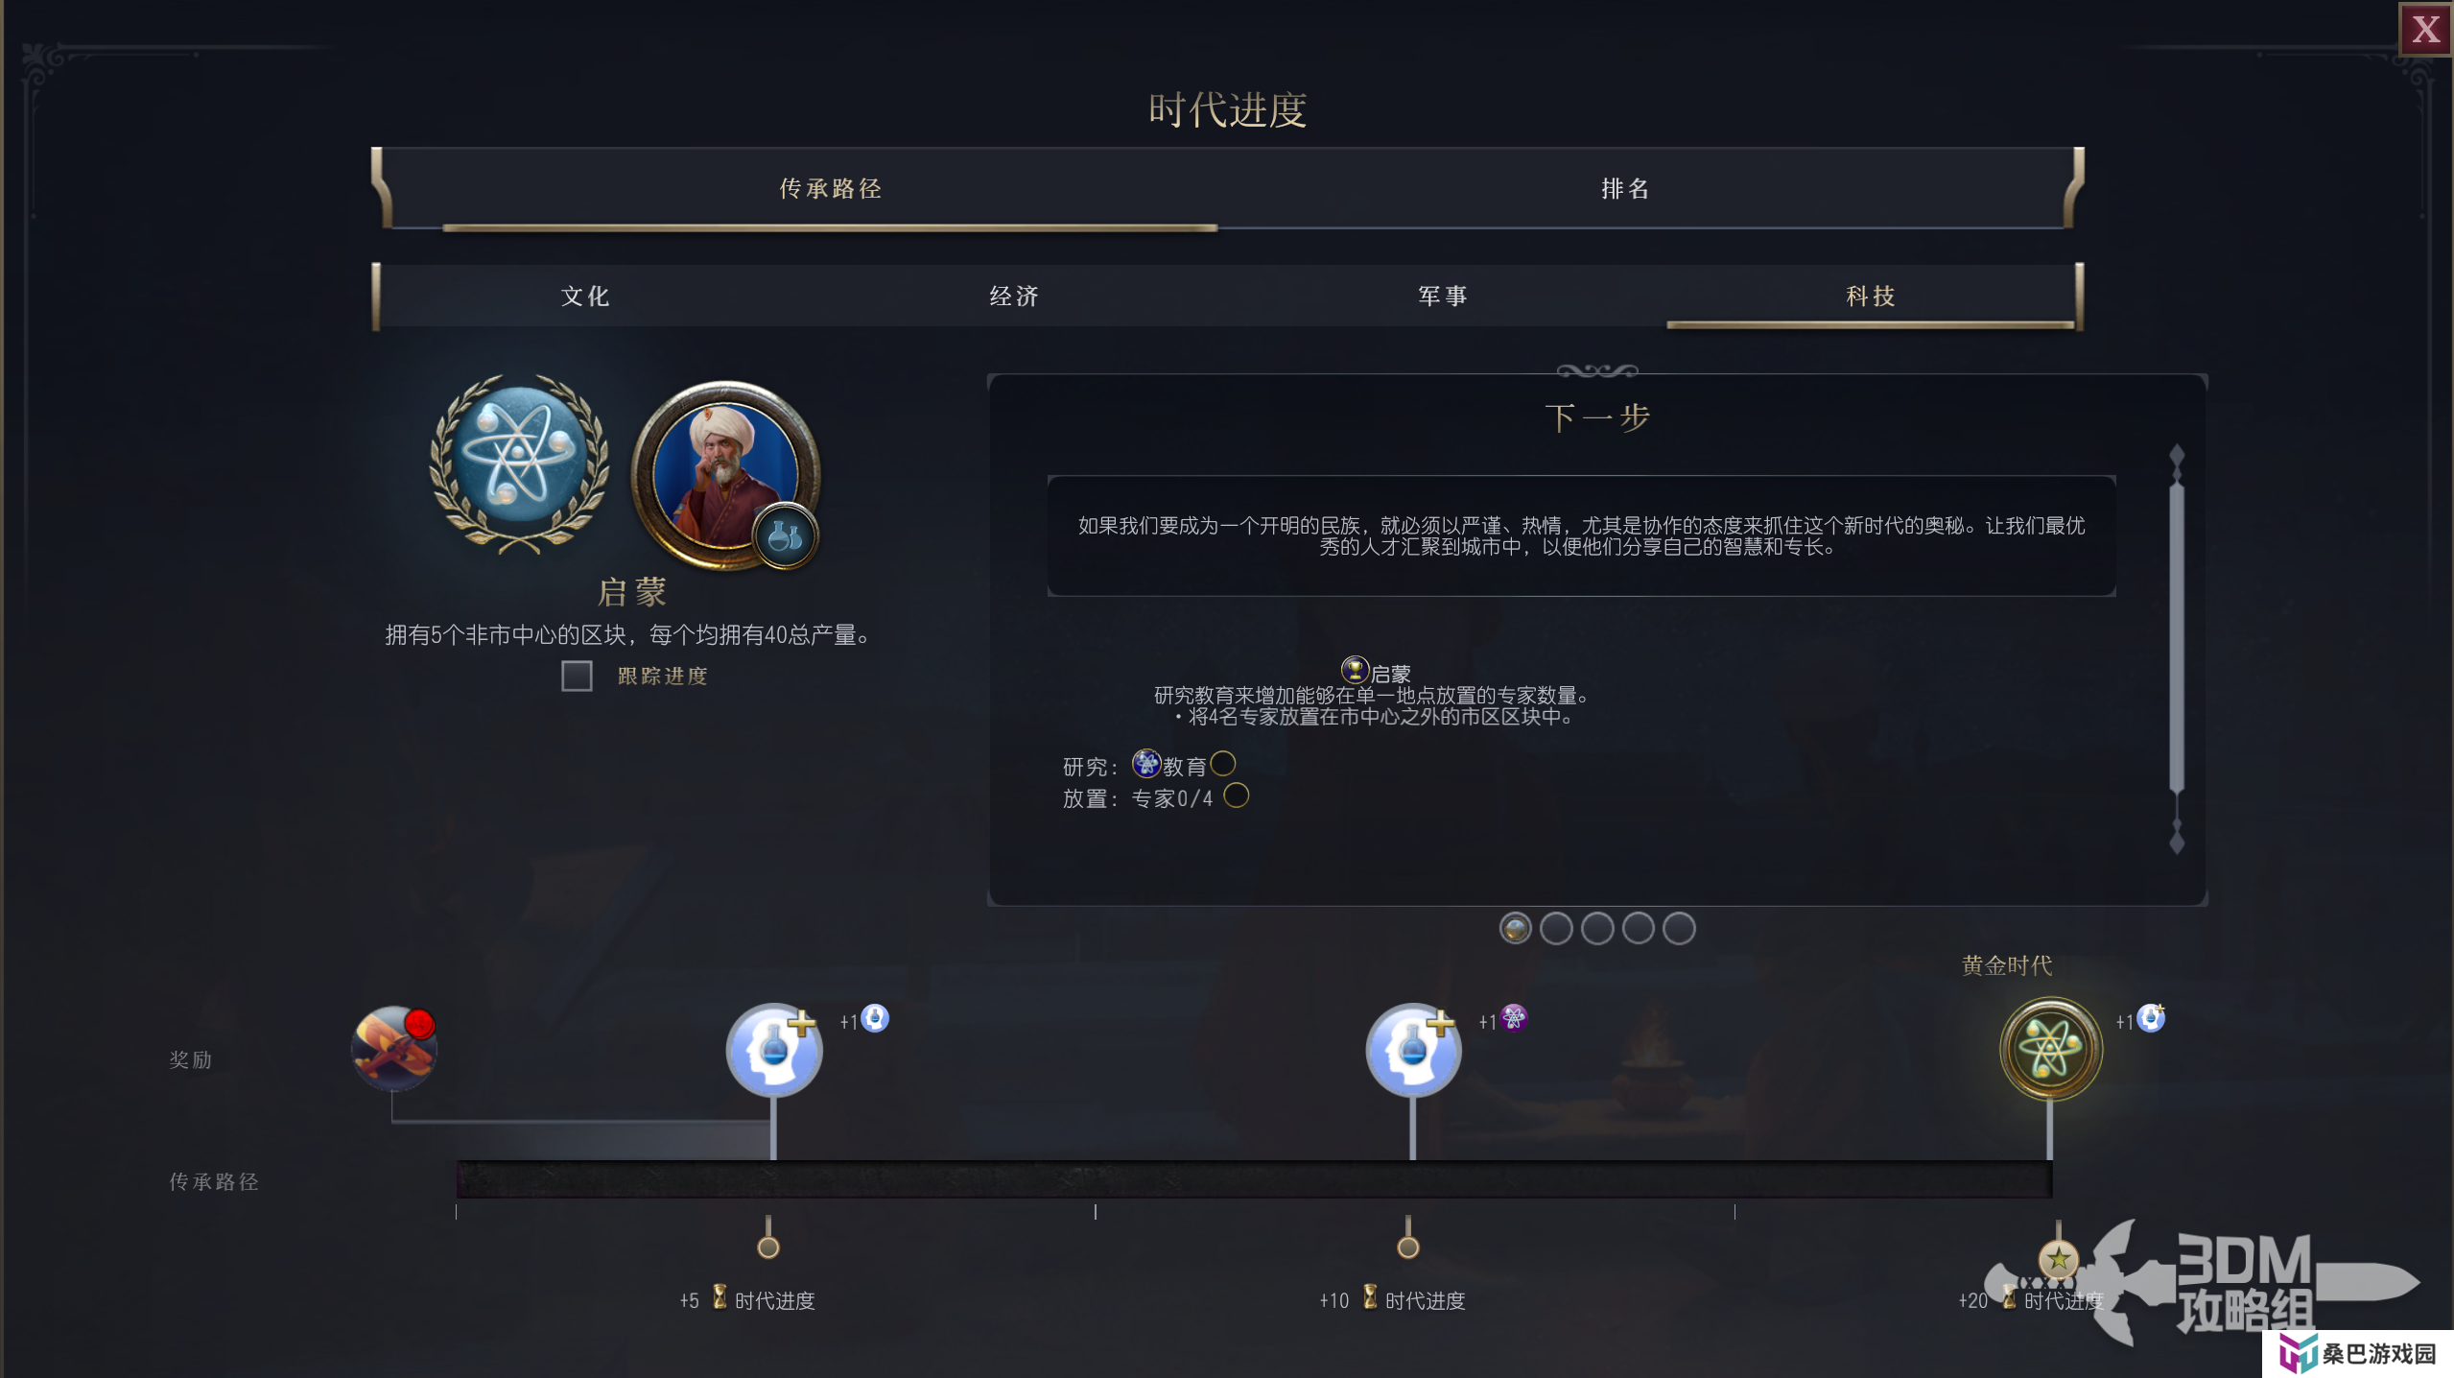Switch to the 排名 tab
2454x1378 pixels.
1625,188
